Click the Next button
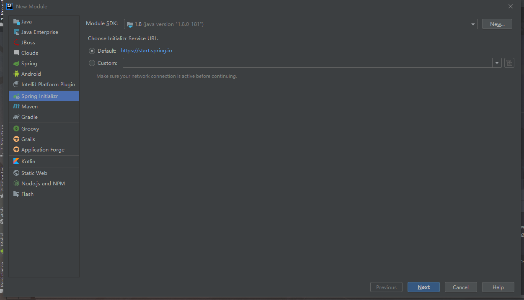524x300 pixels. tap(423, 287)
